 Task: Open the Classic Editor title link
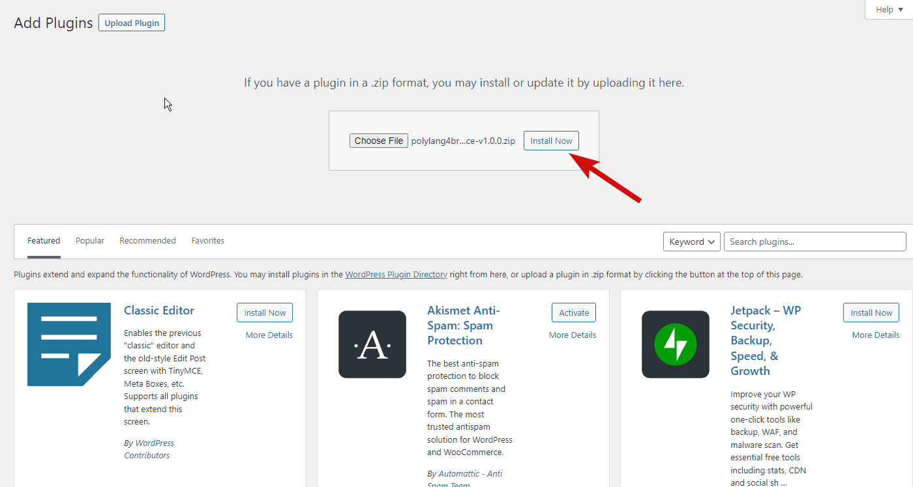click(159, 311)
